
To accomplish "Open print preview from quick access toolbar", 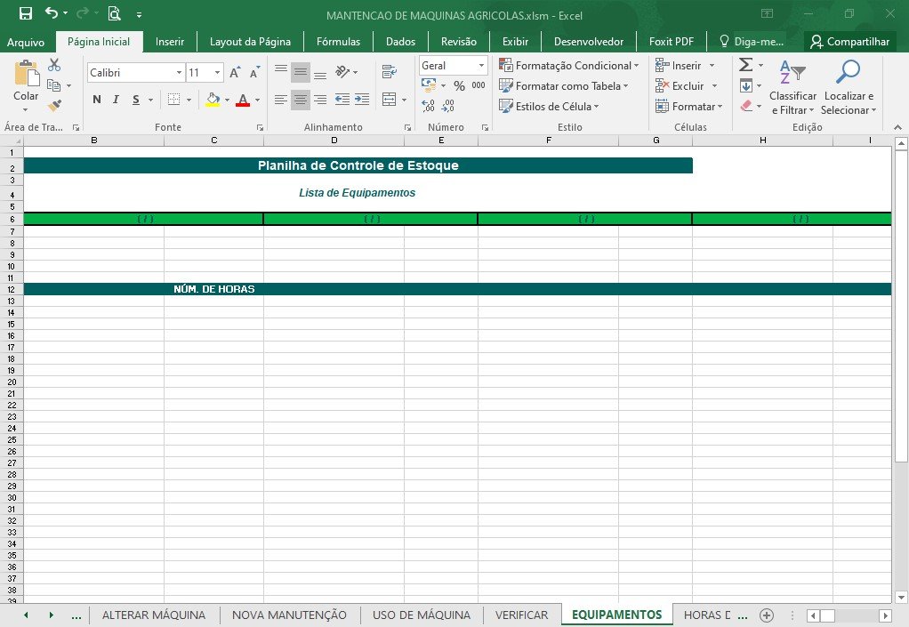I will click(x=114, y=13).
